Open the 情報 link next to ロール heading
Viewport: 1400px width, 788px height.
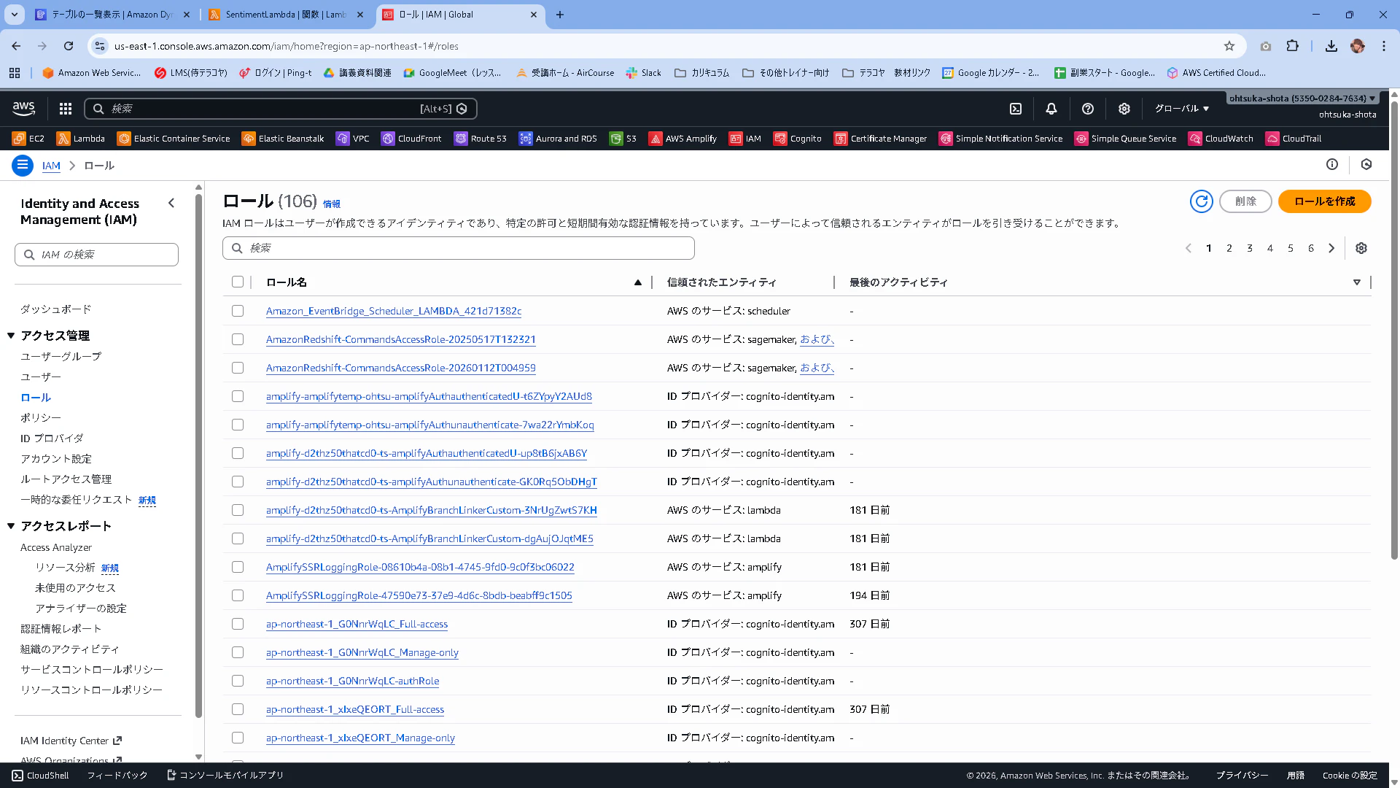332,204
